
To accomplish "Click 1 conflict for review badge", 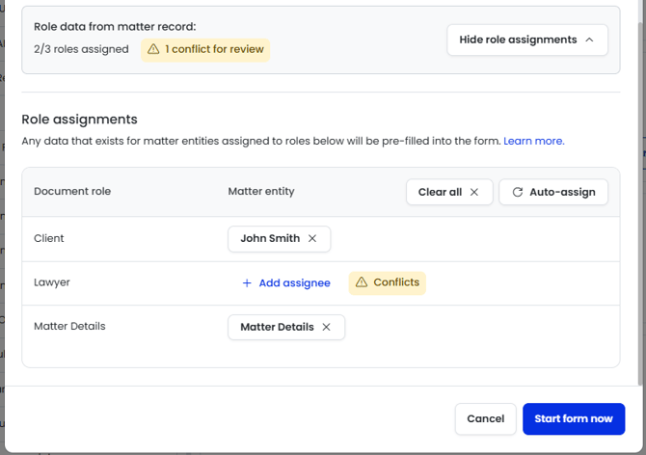I will [205, 50].
